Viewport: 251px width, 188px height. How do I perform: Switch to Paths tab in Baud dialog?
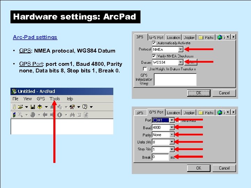coord(206,113)
